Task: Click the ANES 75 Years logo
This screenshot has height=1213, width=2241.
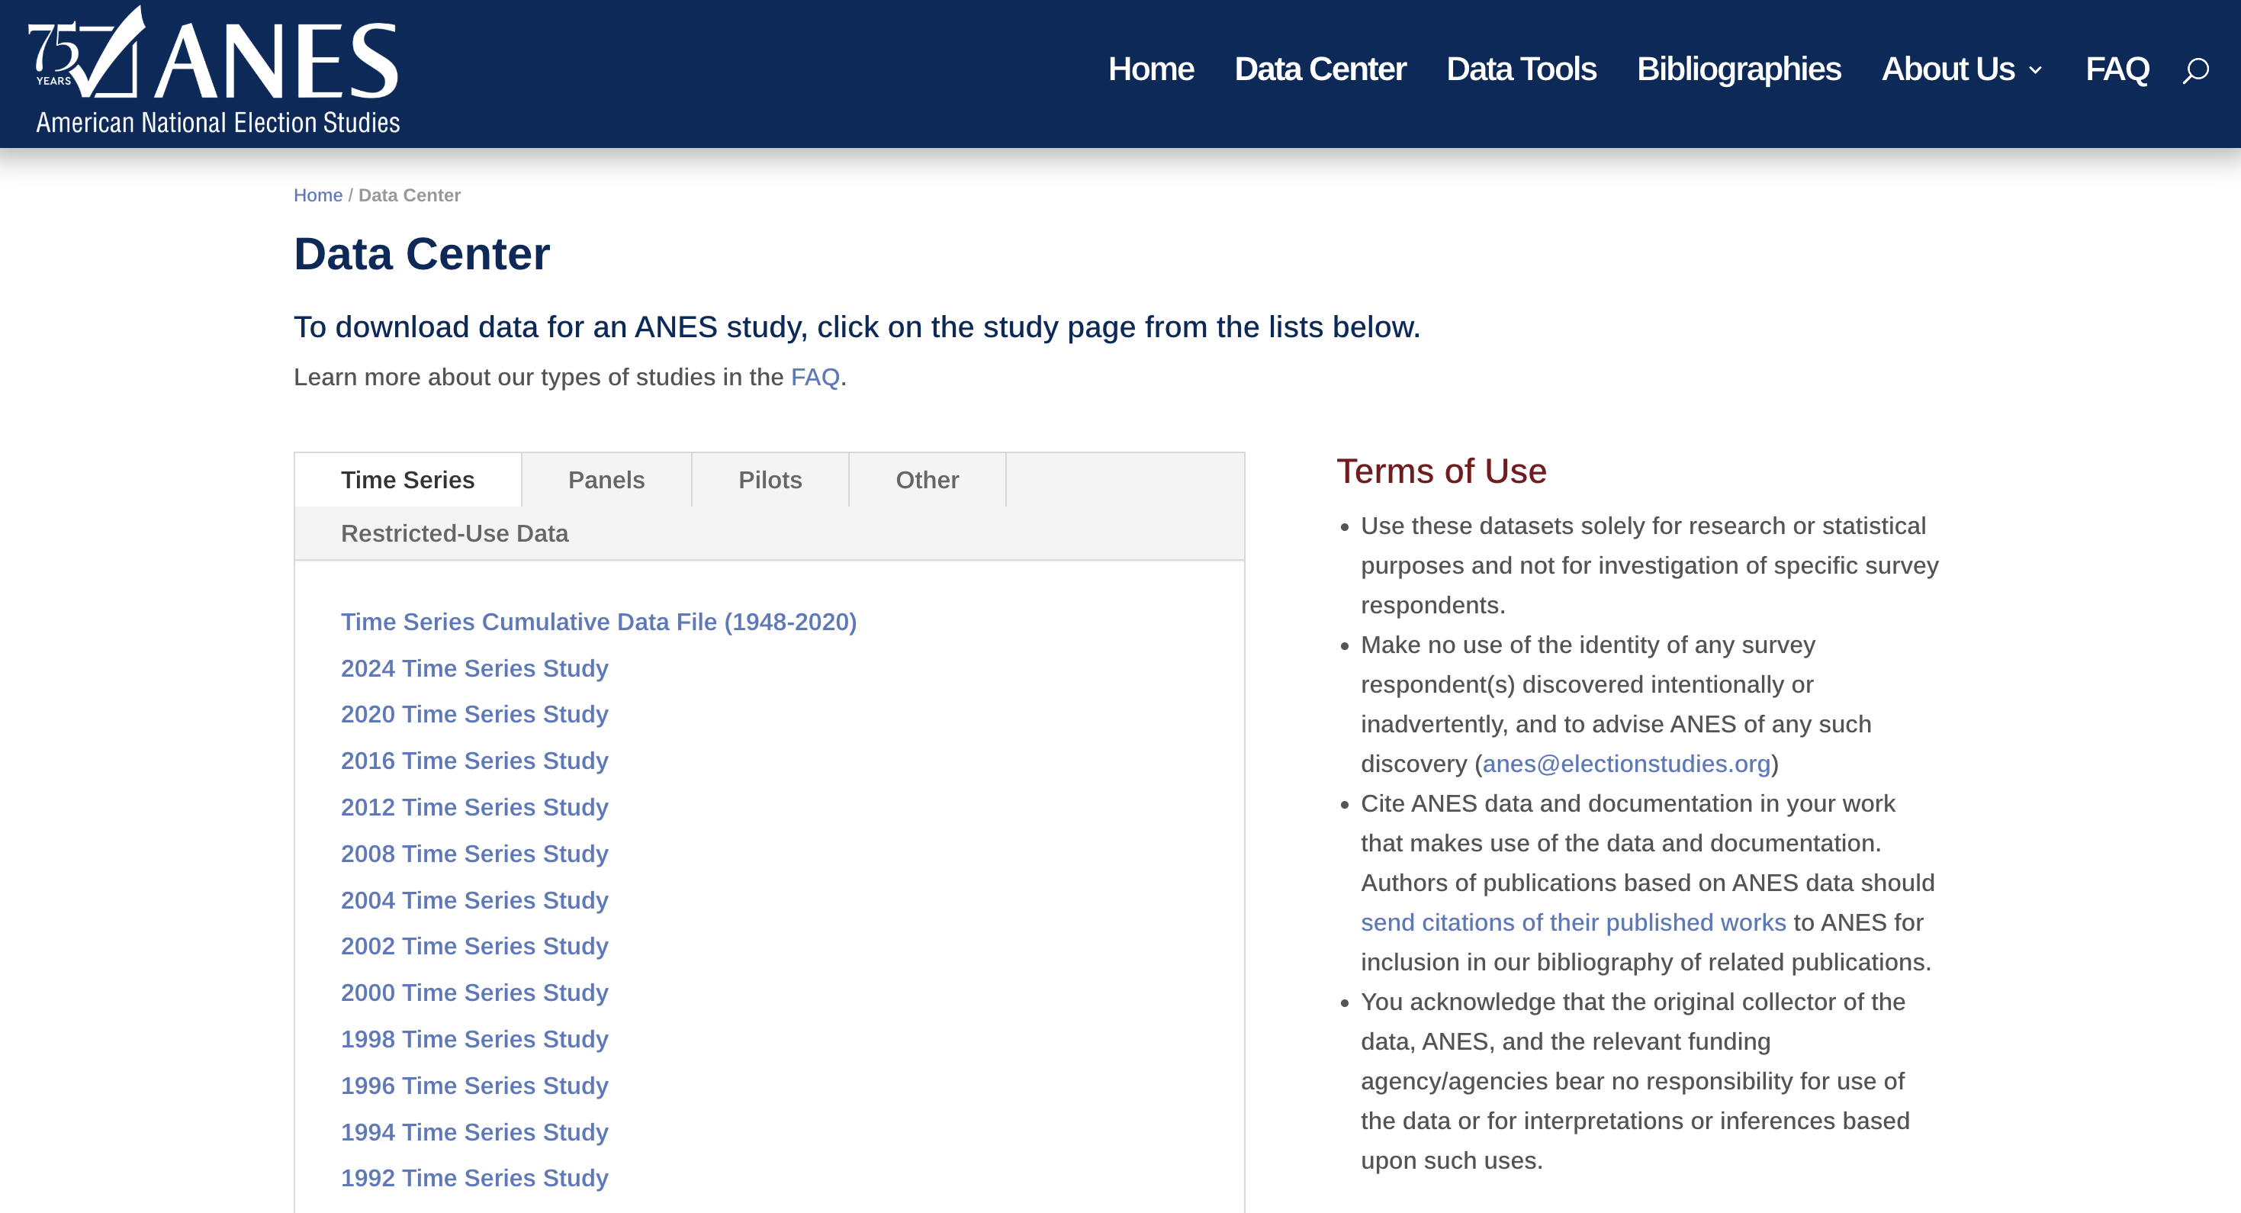Action: pyautogui.click(x=214, y=69)
